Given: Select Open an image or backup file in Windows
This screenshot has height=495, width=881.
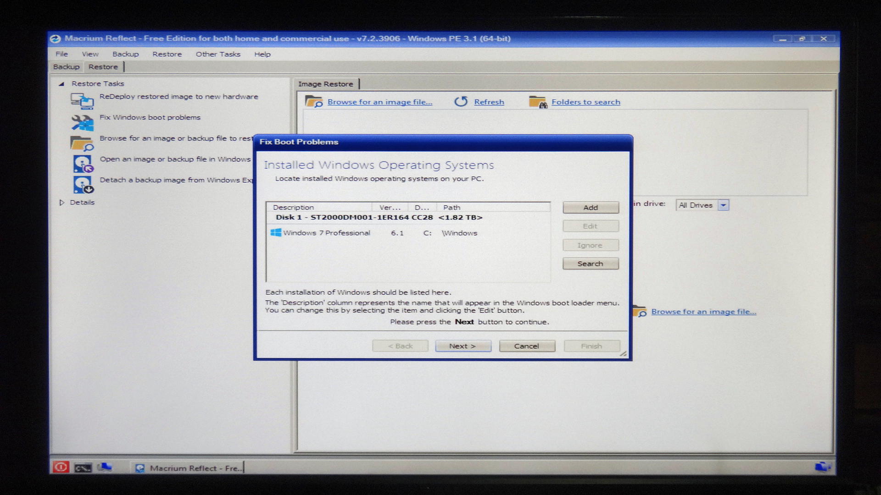Looking at the screenshot, I should tap(175, 159).
